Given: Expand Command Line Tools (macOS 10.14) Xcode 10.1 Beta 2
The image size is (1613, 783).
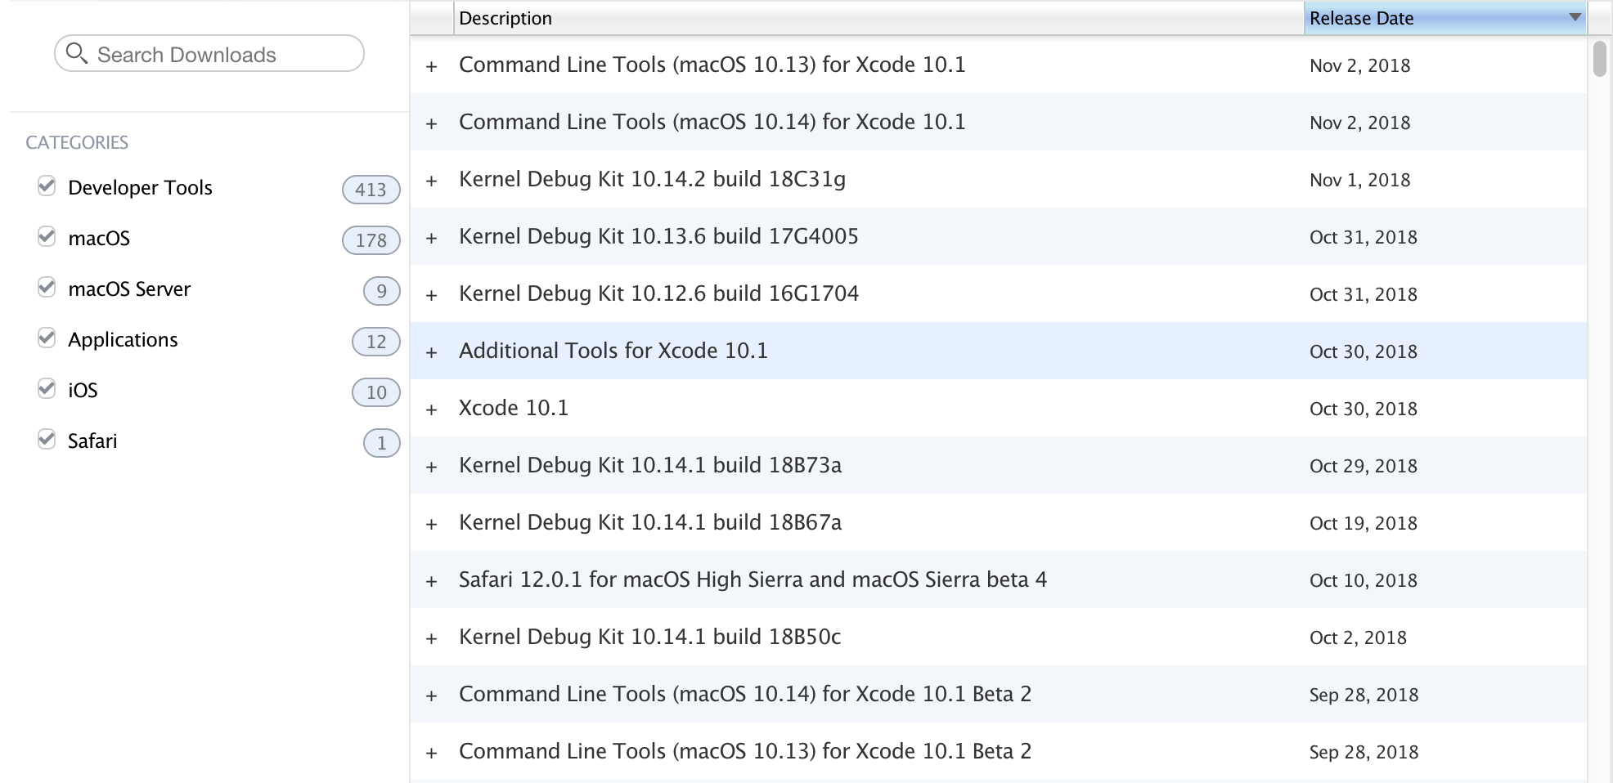Looking at the screenshot, I should pos(432,696).
